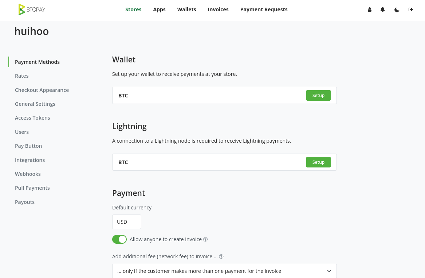Open the Access Tokens section
The width and height of the screenshot is (425, 278).
point(32,118)
